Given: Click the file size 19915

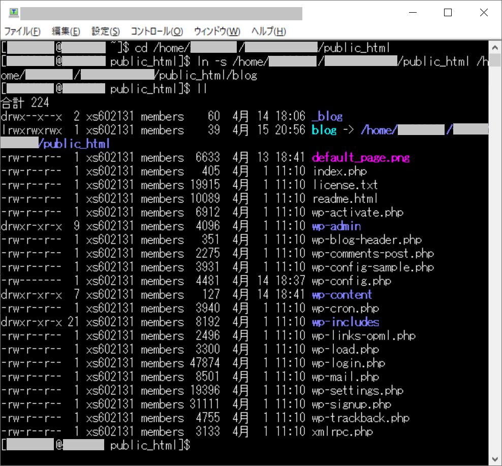Looking at the screenshot, I should [x=205, y=185].
